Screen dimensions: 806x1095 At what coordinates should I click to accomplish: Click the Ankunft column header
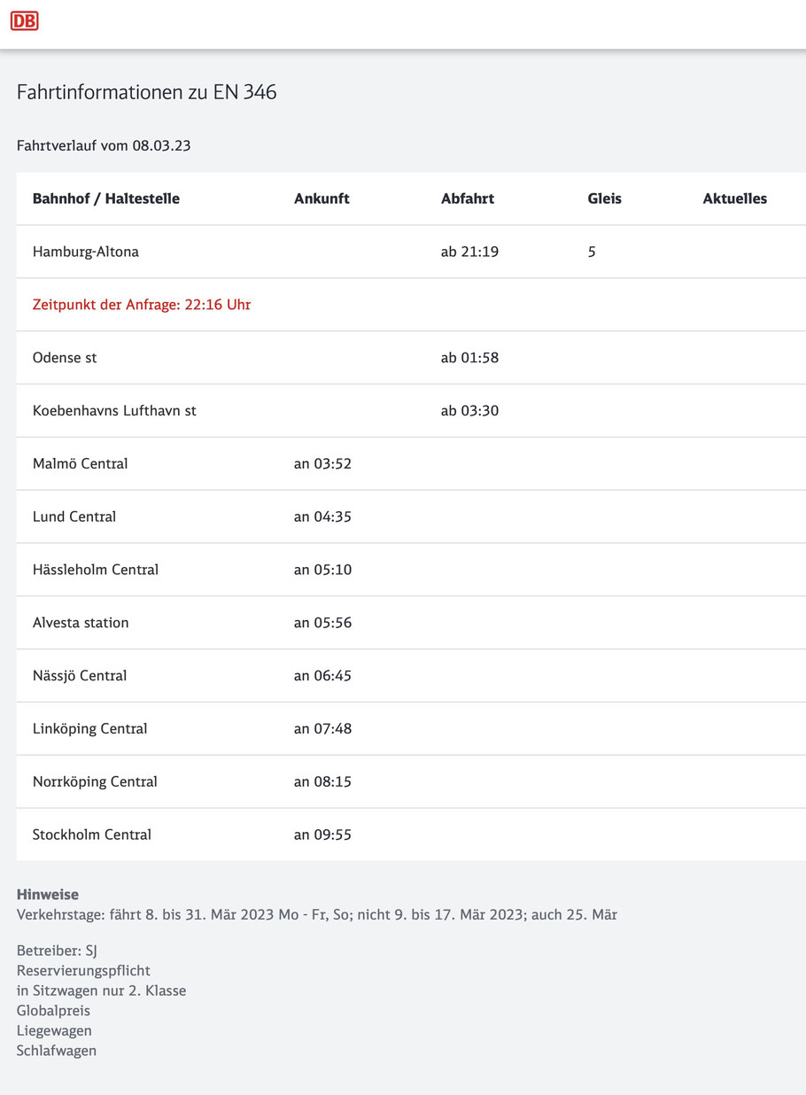click(322, 198)
